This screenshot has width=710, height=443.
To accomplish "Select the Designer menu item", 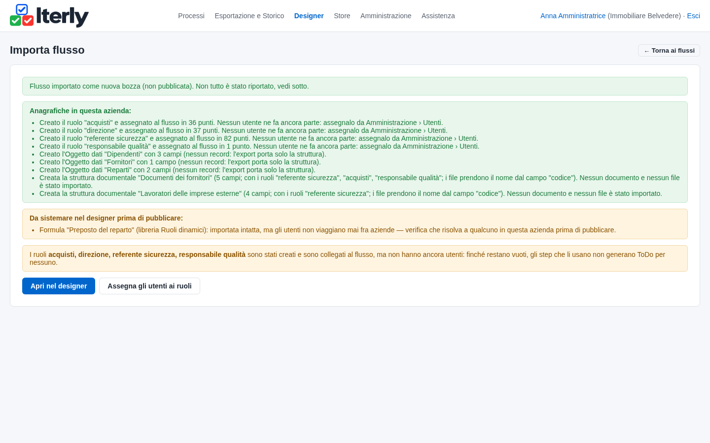I will point(309,16).
